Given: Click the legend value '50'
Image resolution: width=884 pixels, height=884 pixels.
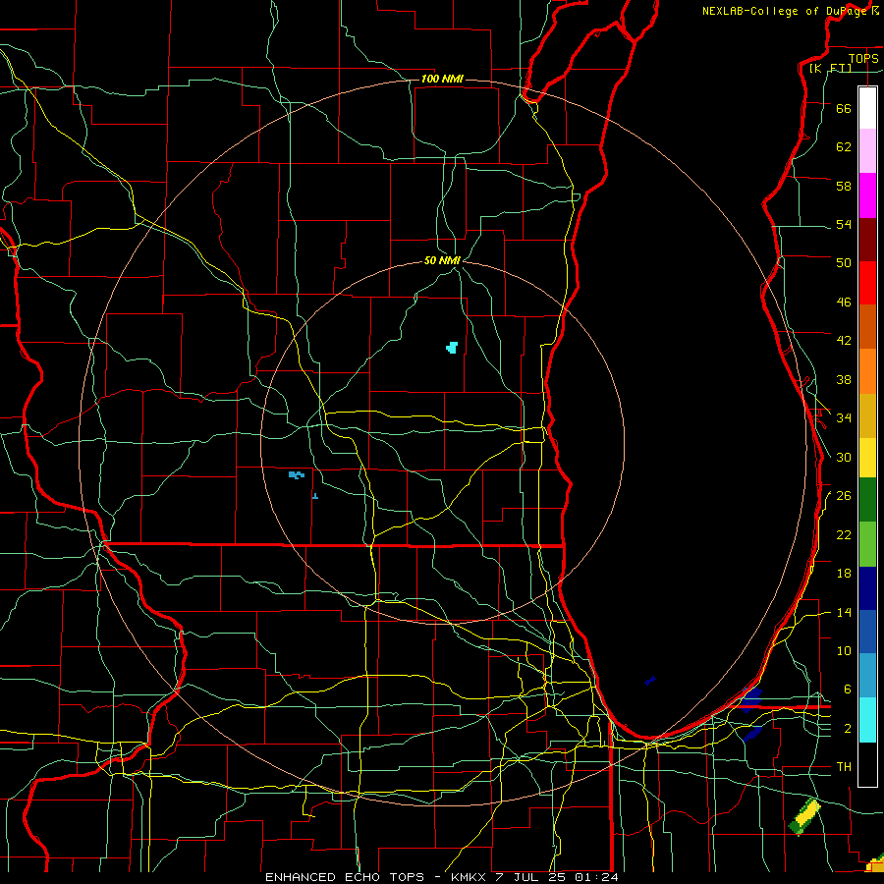Looking at the screenshot, I should [844, 262].
